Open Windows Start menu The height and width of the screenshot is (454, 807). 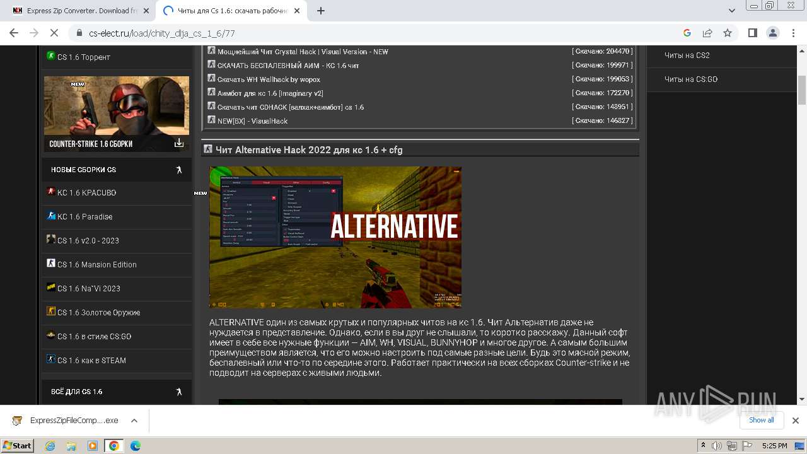[x=17, y=445]
